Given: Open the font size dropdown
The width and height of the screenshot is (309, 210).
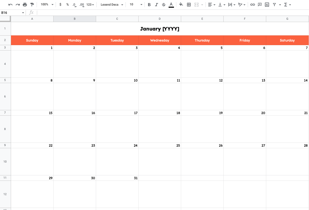Looking at the screenshot, I should point(135,4).
